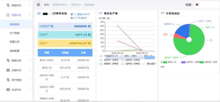The image size is (220, 102).
Task: Toggle 新AC-16 entry in pie chart legend
Action: 170,62
